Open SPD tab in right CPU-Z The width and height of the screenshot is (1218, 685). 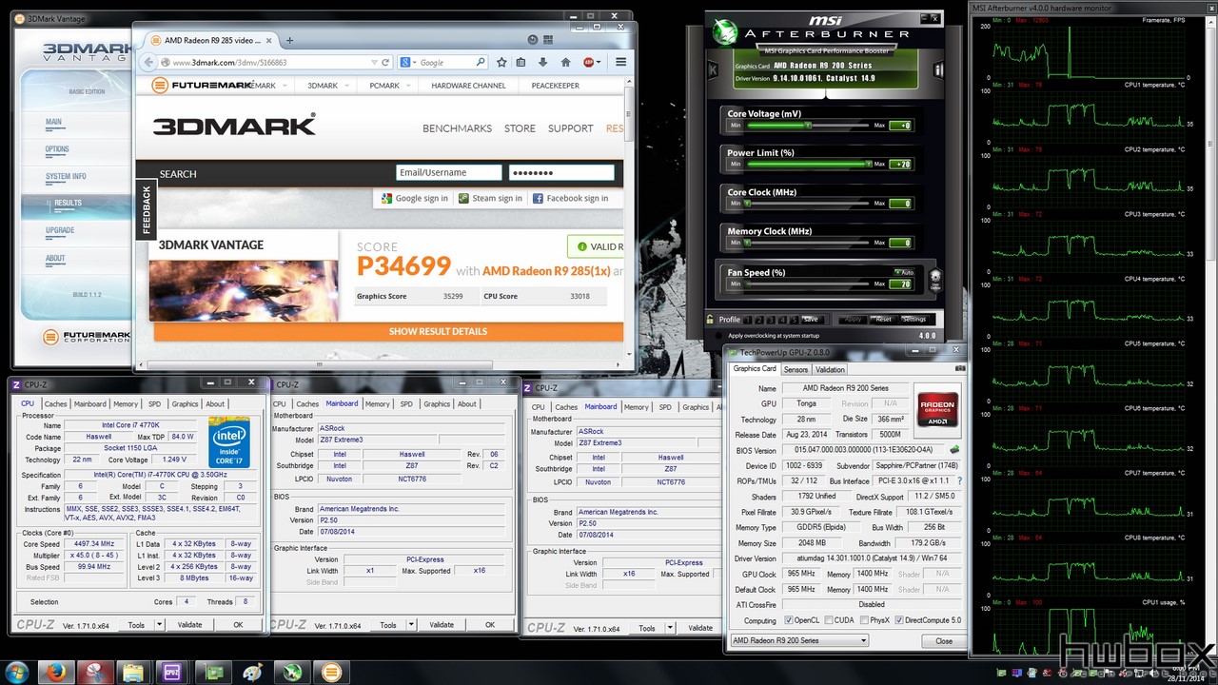(x=665, y=407)
